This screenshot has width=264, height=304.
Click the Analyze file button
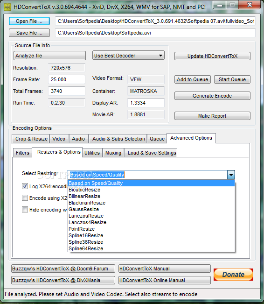(49, 56)
